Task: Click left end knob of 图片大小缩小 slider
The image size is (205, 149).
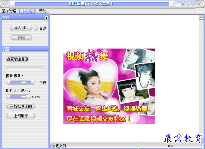Action: [8, 97]
